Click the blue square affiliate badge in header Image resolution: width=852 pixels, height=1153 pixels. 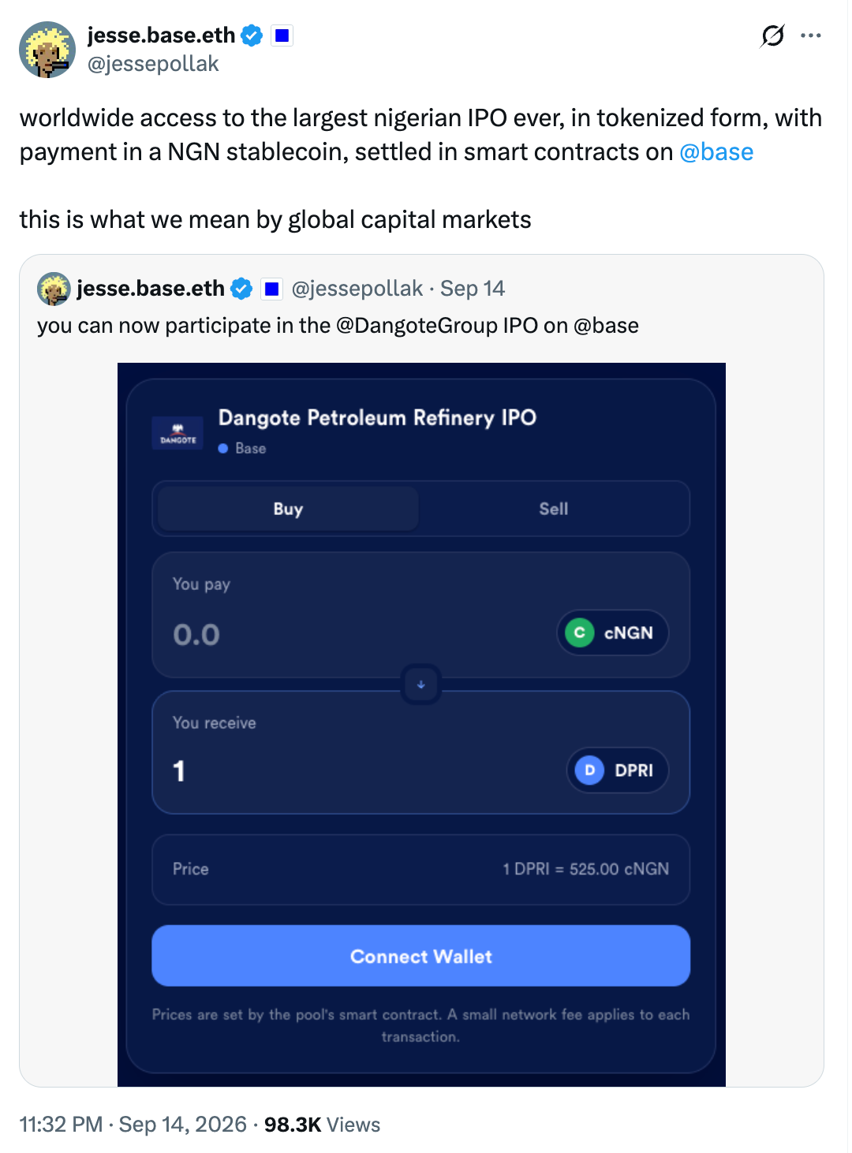click(282, 35)
